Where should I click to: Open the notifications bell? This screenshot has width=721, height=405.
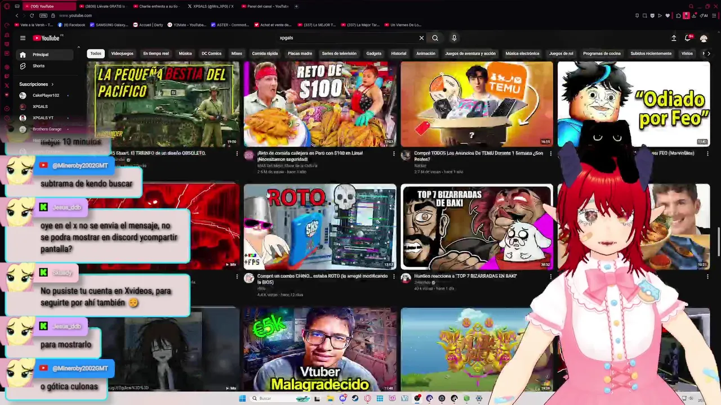[x=688, y=38]
